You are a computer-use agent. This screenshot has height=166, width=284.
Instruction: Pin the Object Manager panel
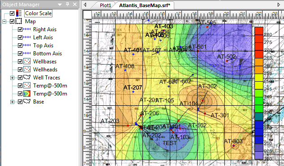(68, 4)
